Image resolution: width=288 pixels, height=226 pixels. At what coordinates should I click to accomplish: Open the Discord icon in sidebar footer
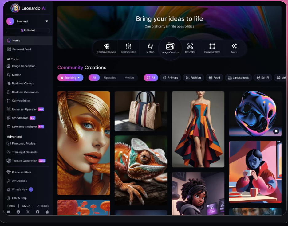point(9,212)
